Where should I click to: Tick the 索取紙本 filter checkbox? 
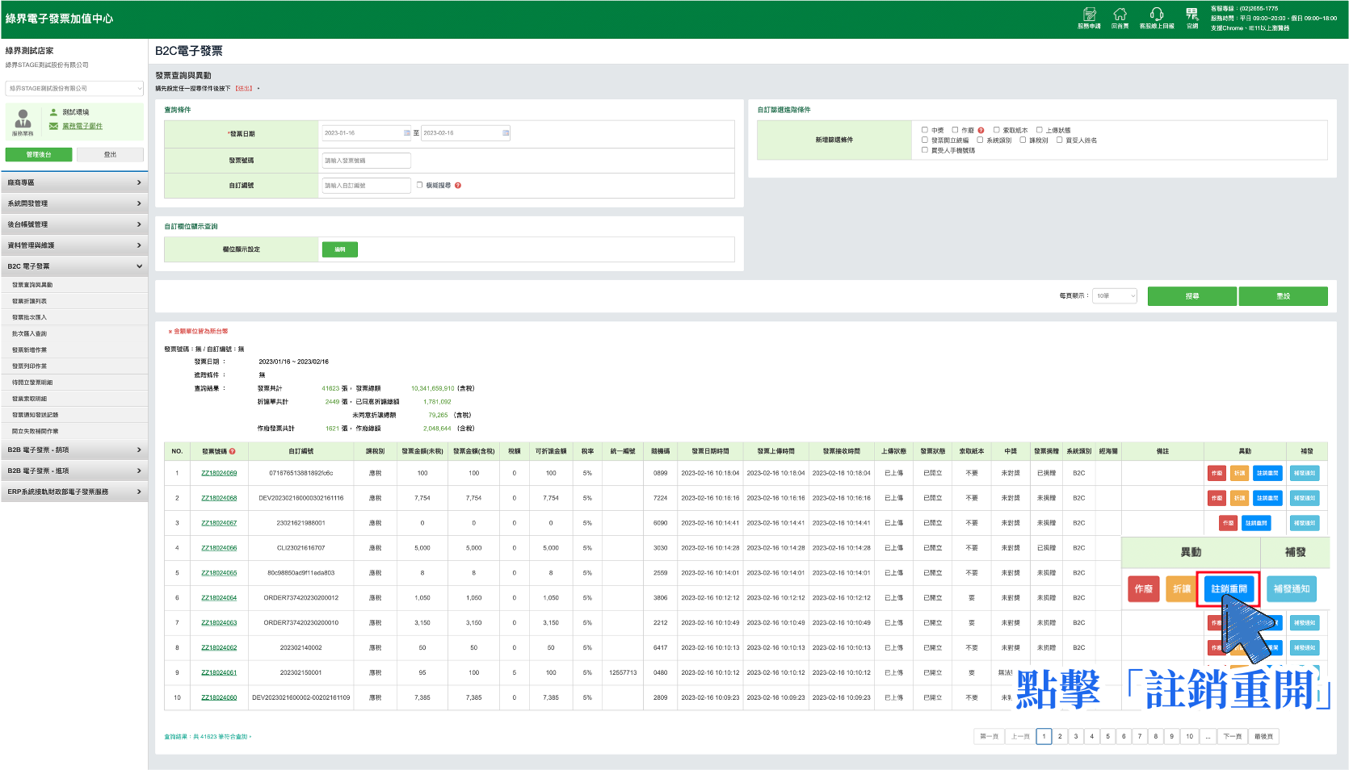[997, 130]
